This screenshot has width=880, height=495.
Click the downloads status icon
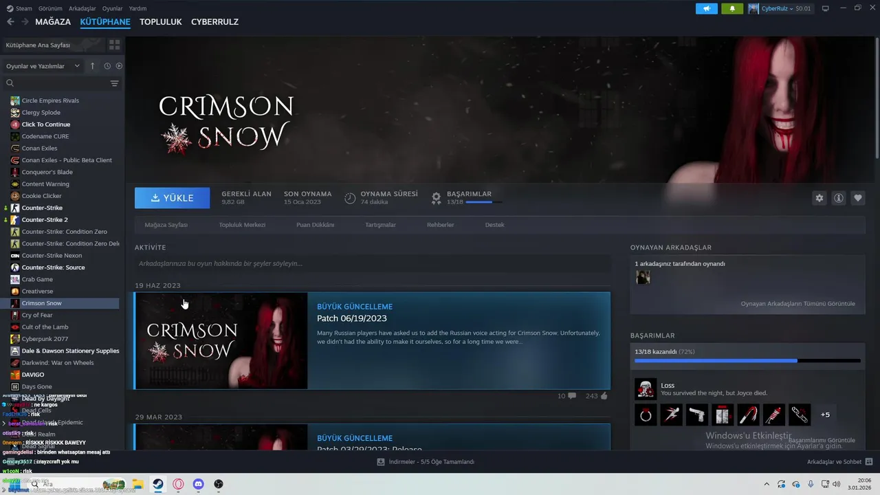point(381,462)
